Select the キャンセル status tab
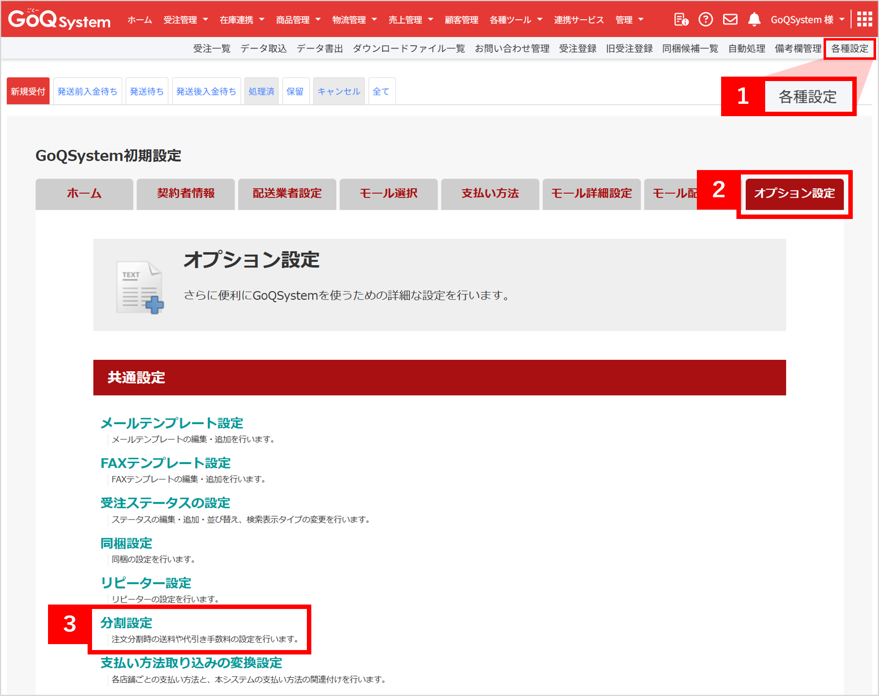 pyautogui.click(x=339, y=91)
